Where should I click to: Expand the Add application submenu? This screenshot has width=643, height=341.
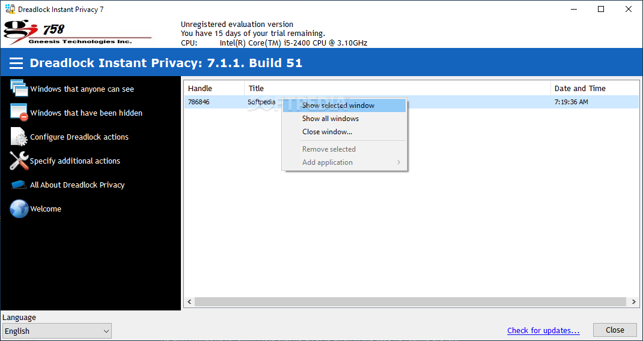(344, 162)
